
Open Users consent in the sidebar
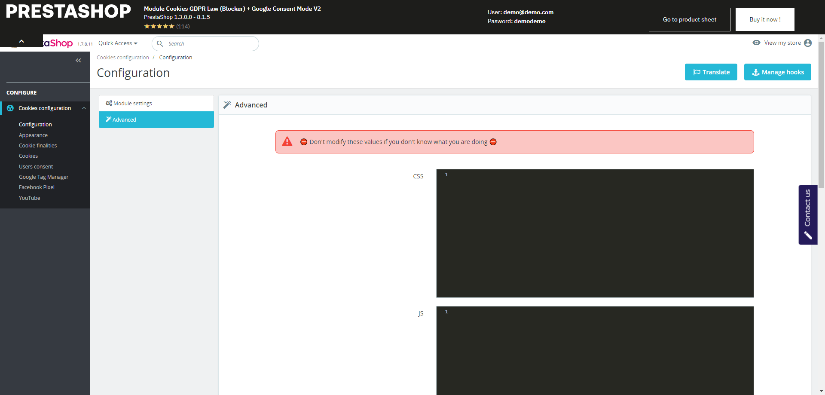(x=36, y=167)
